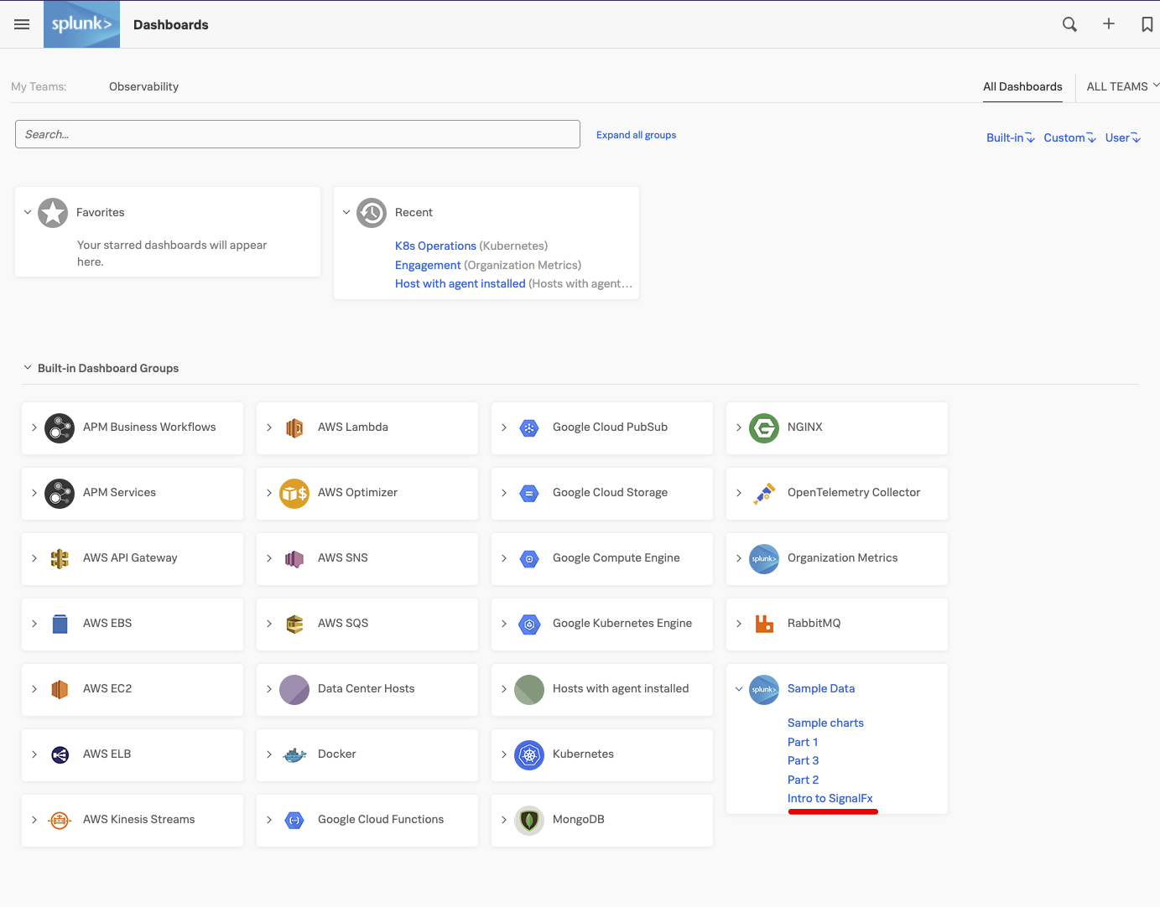Viewport: 1160px width, 907px height.
Task: Click the AWS ELB icon
Action: (x=60, y=755)
